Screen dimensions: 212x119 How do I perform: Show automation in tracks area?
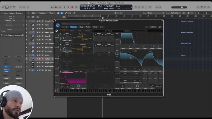click(x=66, y=13)
